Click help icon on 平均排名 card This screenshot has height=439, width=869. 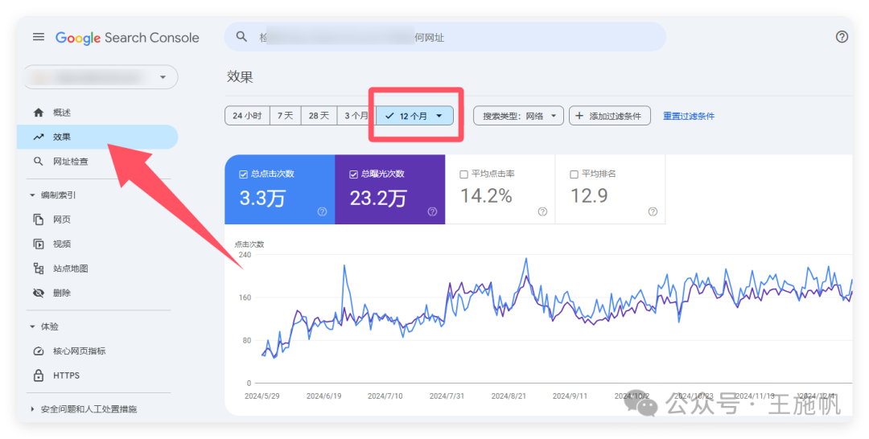pos(653,211)
